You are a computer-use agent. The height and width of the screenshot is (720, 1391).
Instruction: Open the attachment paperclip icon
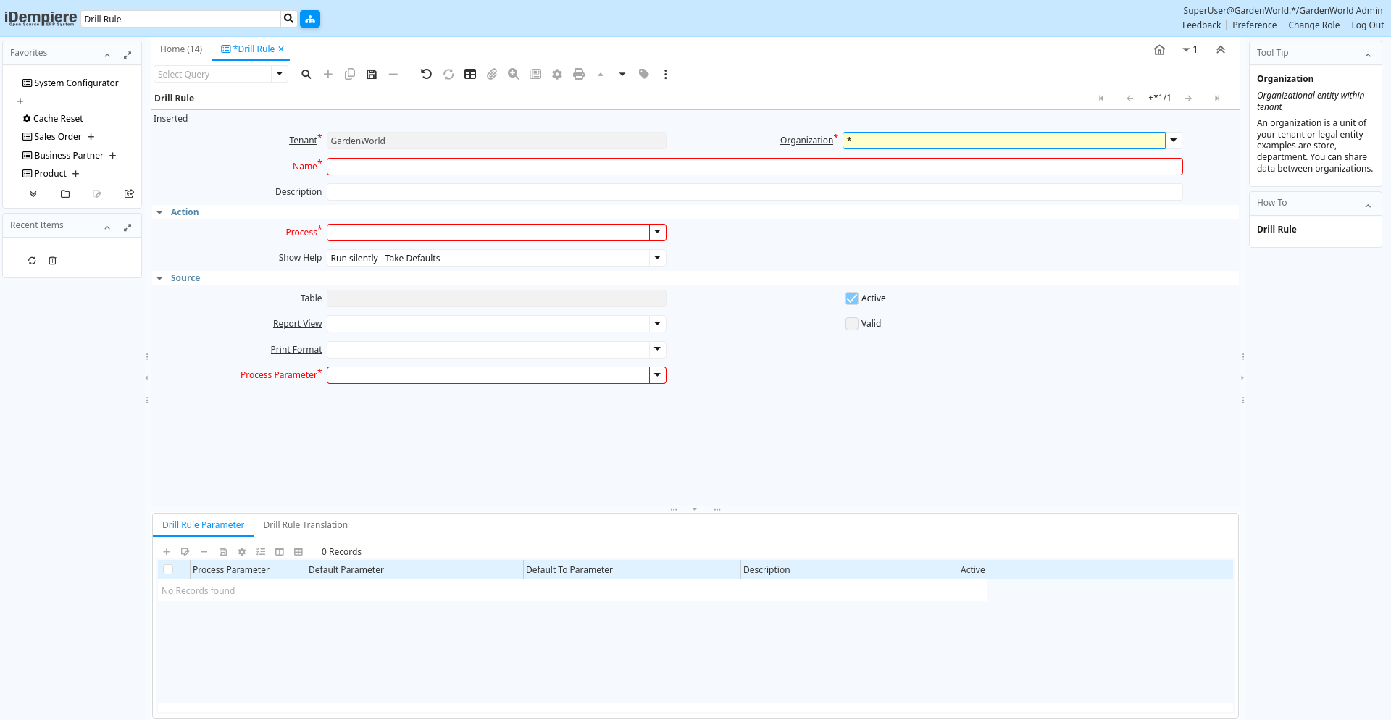click(492, 74)
